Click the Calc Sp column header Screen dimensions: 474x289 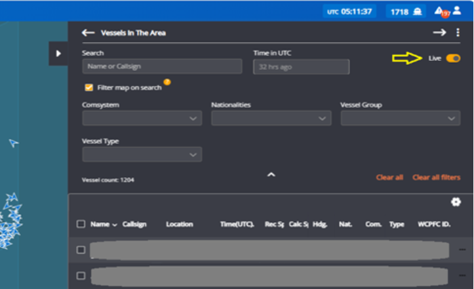tap(298, 224)
